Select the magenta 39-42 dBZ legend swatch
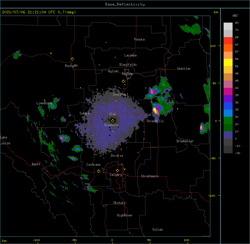The height and width of the screenshot is (244, 250). 228,91
